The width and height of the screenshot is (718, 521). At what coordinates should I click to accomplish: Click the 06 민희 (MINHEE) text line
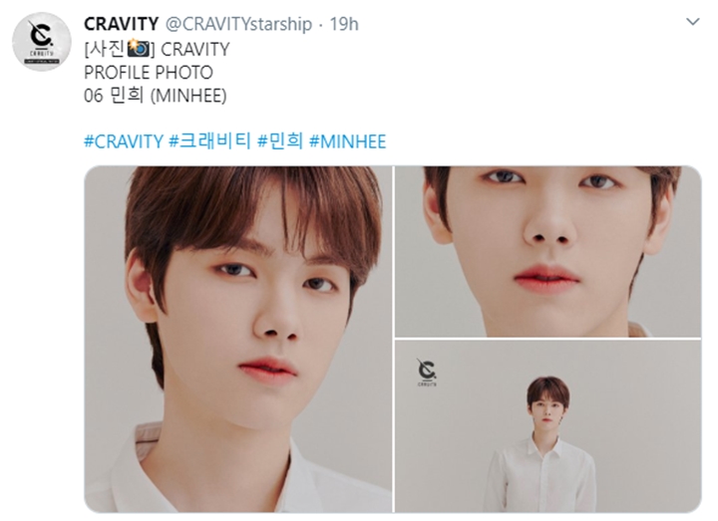coord(156,96)
